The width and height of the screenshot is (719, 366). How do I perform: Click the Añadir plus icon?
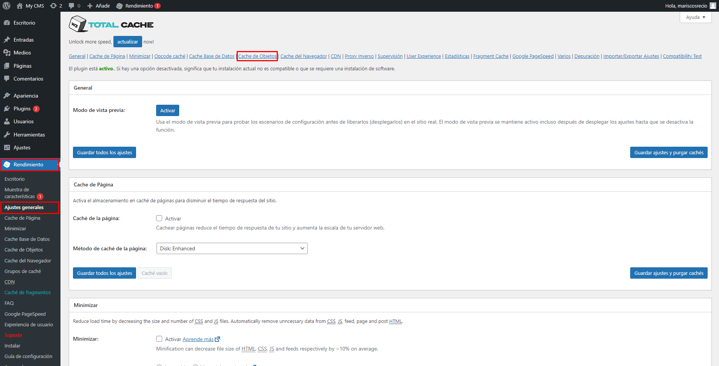click(90, 6)
